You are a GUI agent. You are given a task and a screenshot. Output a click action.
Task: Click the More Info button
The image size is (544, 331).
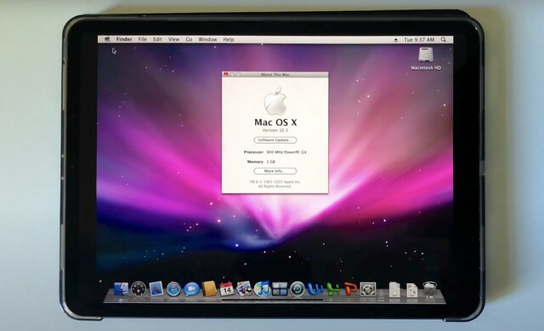tap(275, 171)
